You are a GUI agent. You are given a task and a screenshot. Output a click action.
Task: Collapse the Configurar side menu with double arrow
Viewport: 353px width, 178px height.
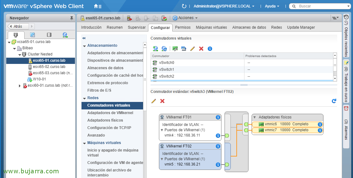click(x=84, y=38)
